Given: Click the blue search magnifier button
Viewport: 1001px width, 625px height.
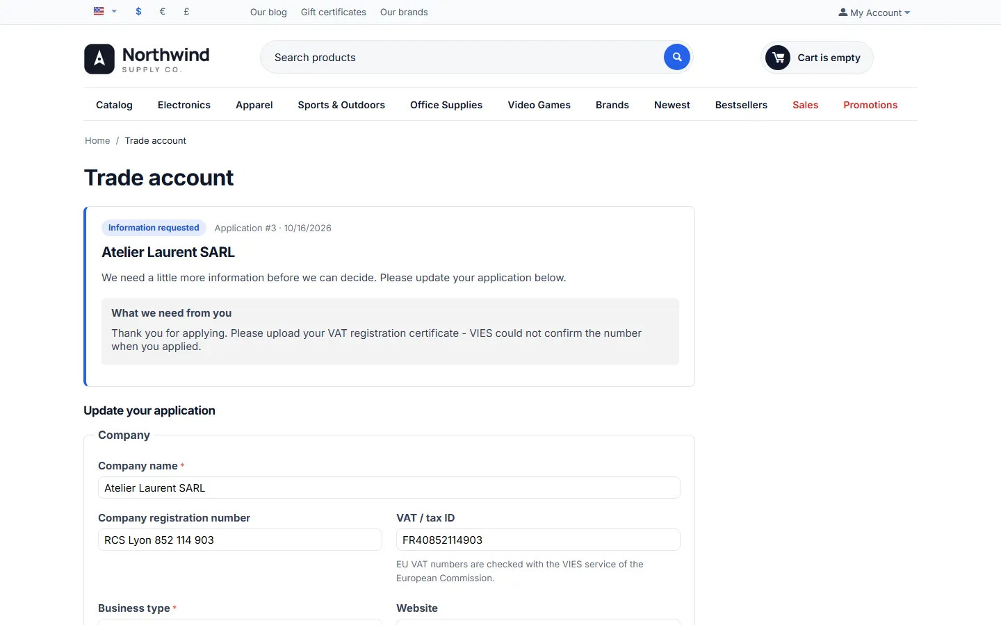Looking at the screenshot, I should [676, 57].
